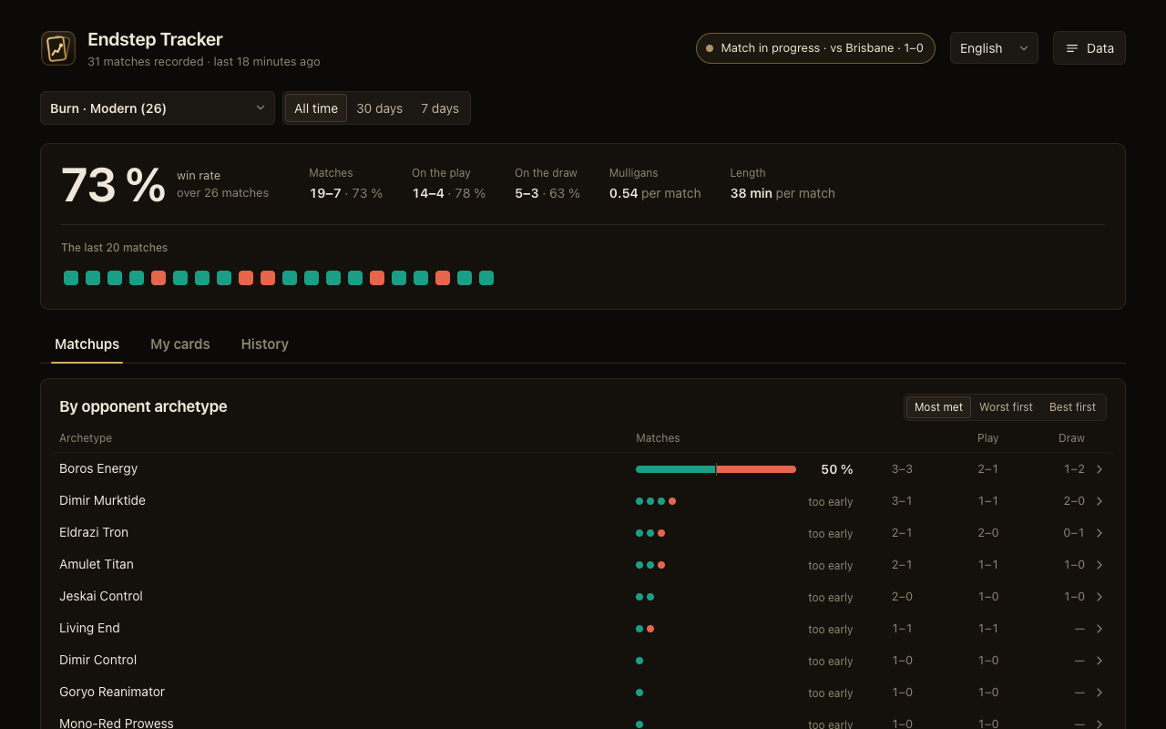
Task: Select the 7 days range
Action: point(440,108)
